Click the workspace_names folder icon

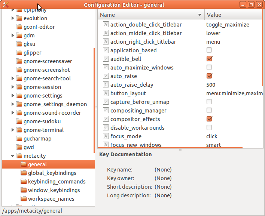(24, 199)
